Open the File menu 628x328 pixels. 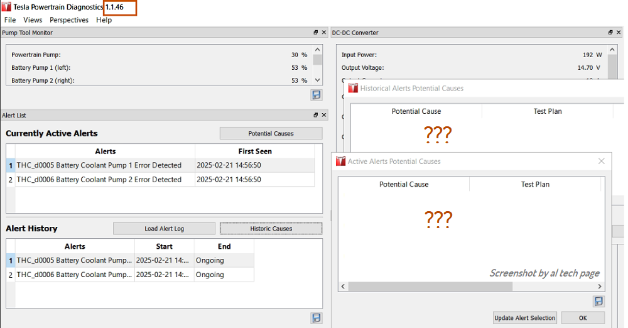[10, 19]
